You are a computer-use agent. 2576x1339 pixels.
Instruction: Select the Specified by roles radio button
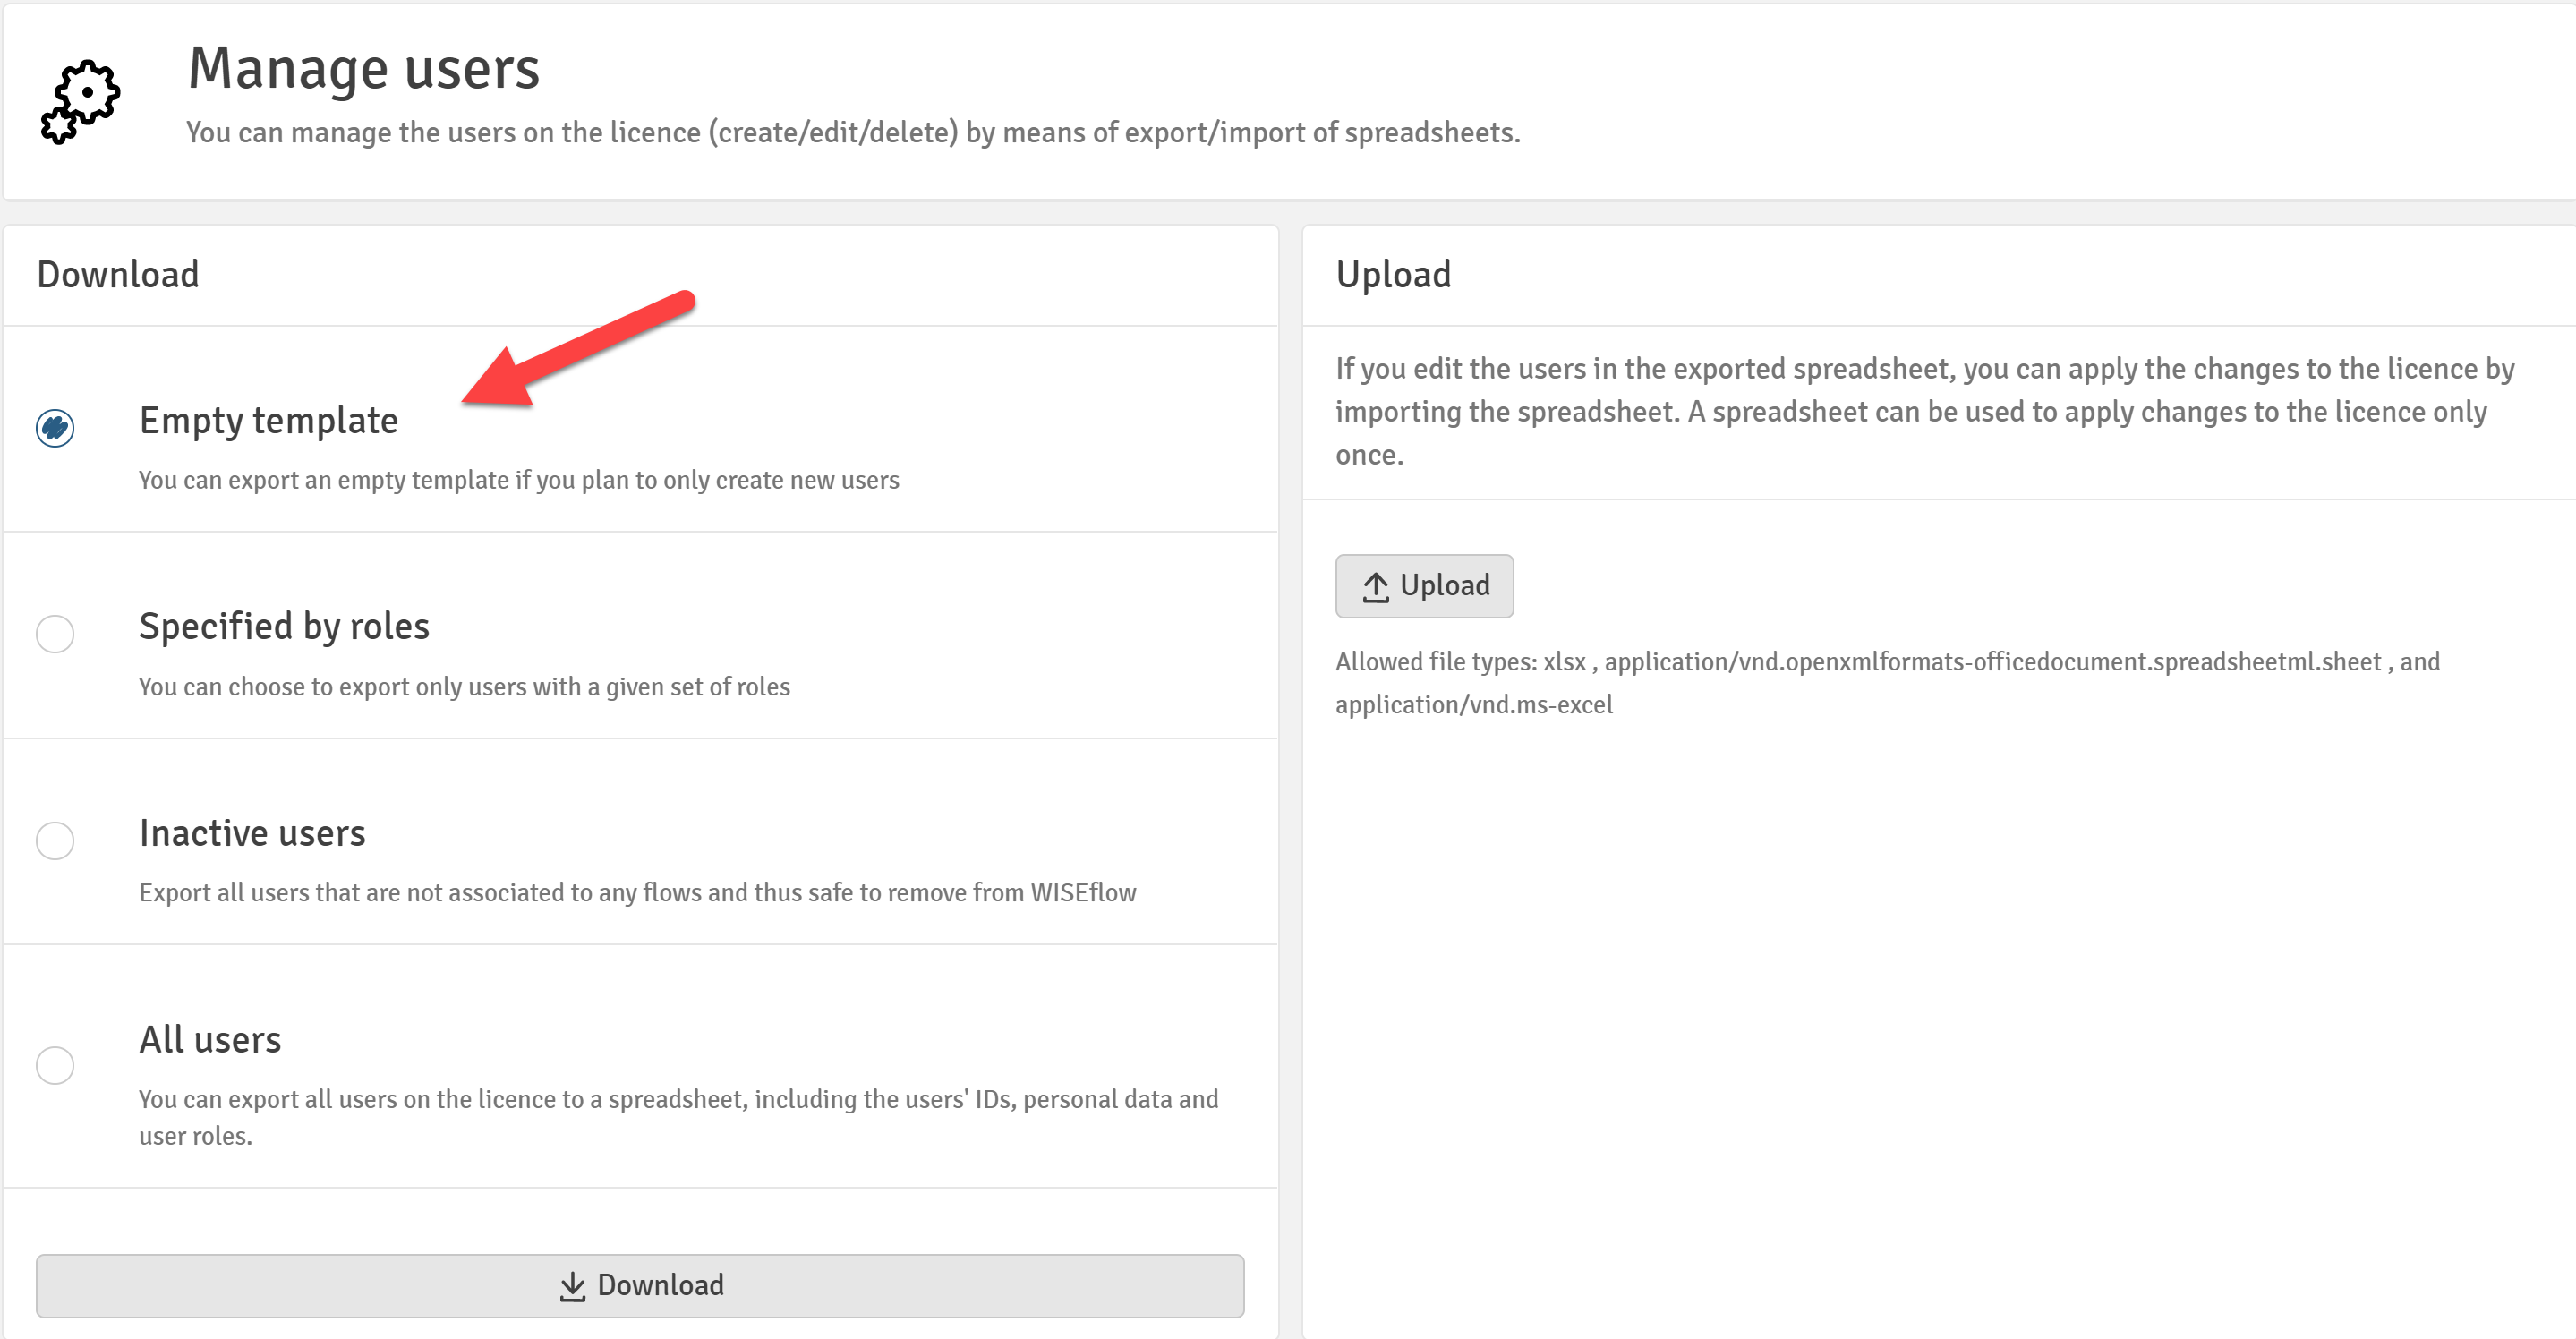click(55, 634)
